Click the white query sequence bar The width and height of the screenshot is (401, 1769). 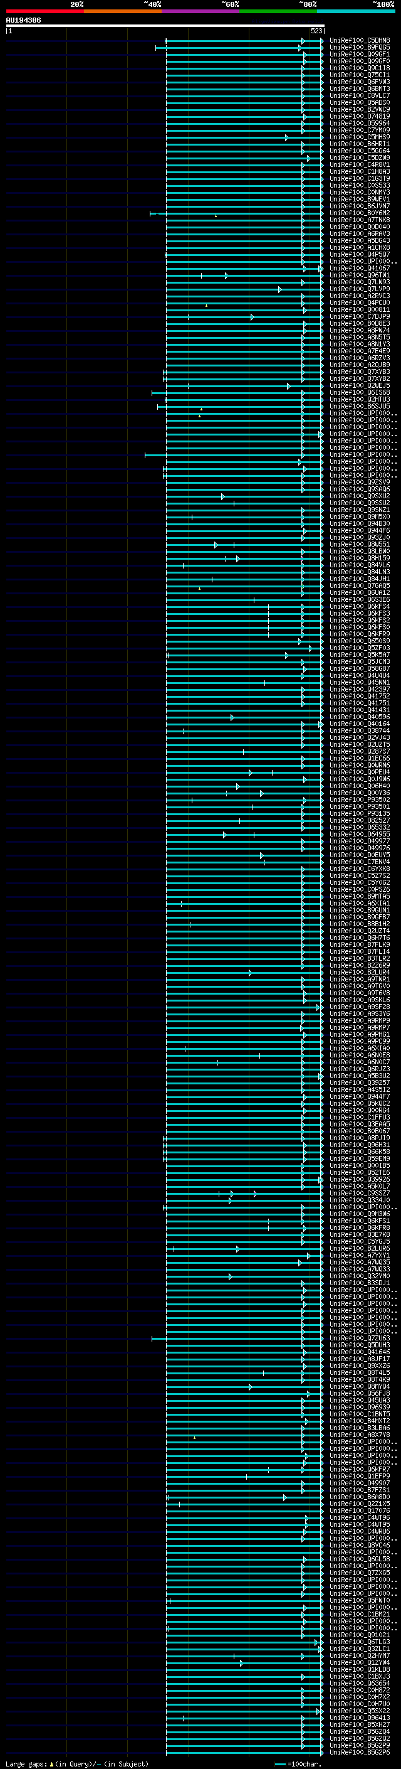tap(165, 25)
